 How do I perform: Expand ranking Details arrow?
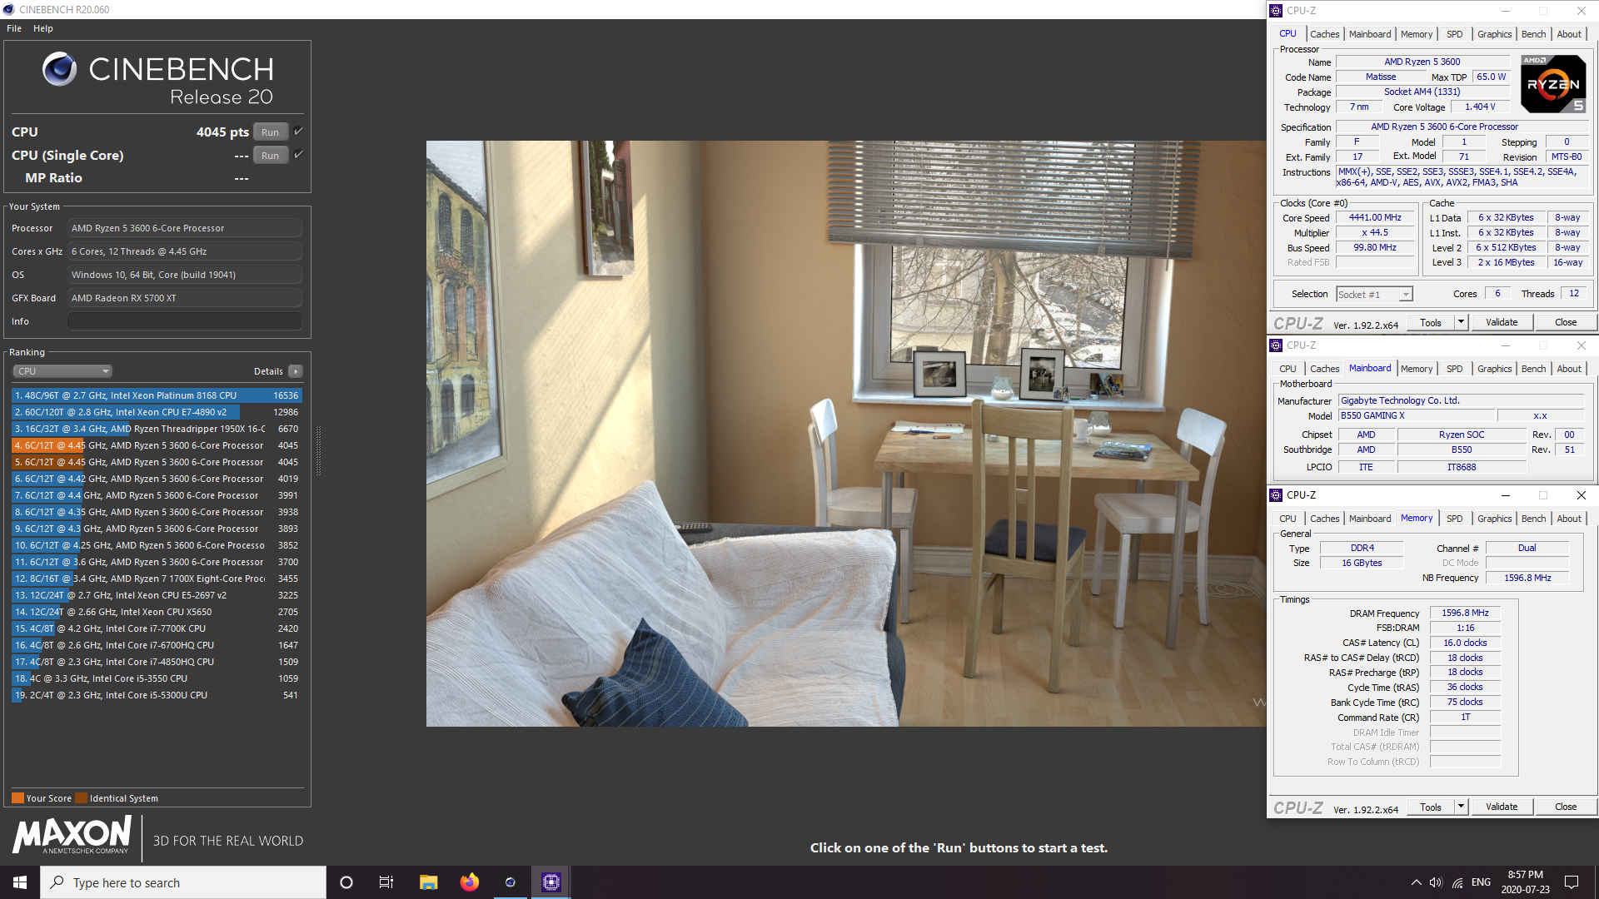click(x=296, y=371)
